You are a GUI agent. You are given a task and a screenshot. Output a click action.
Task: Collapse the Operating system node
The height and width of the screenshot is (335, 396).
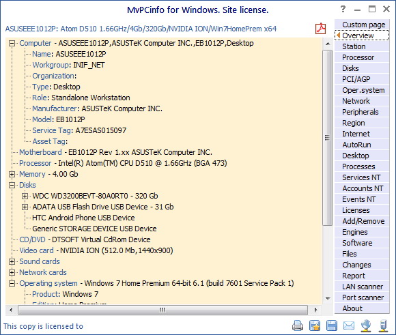coord(12,283)
